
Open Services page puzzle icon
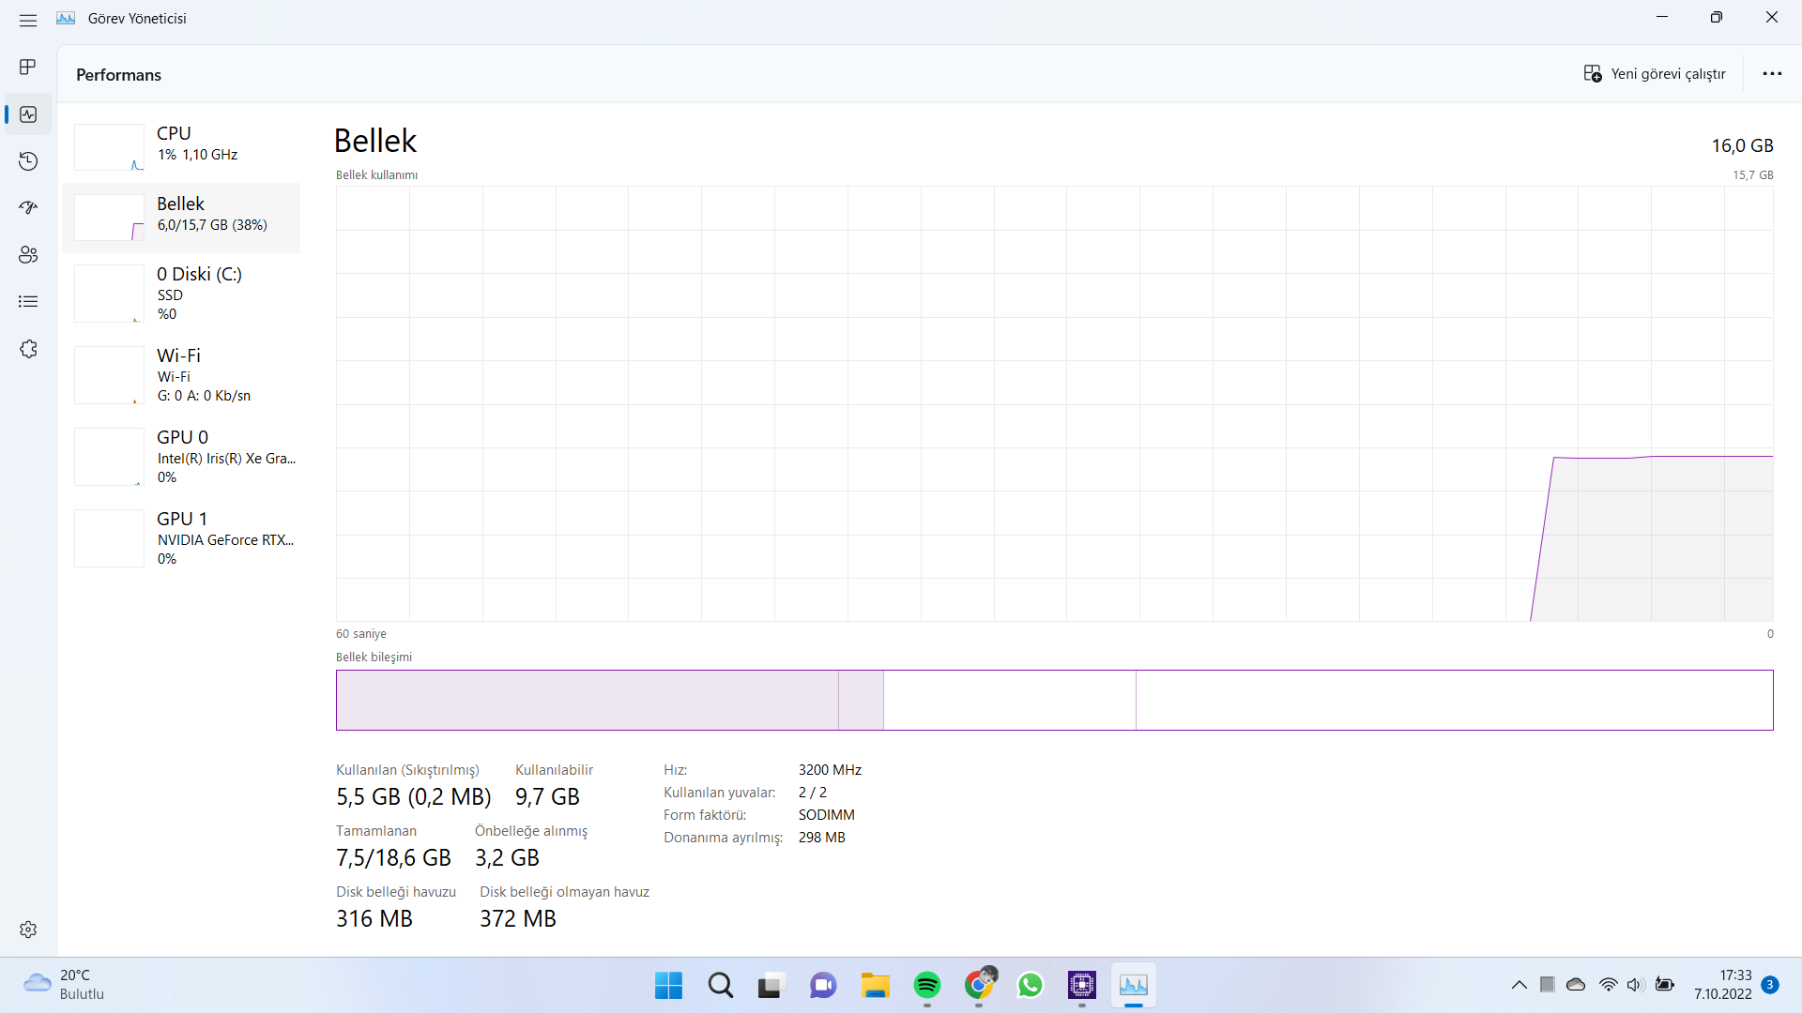point(28,349)
